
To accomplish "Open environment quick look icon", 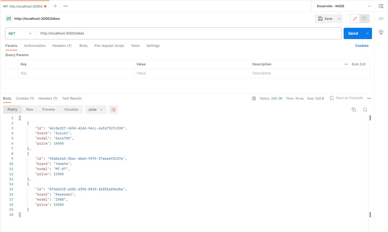I will [x=381, y=6].
